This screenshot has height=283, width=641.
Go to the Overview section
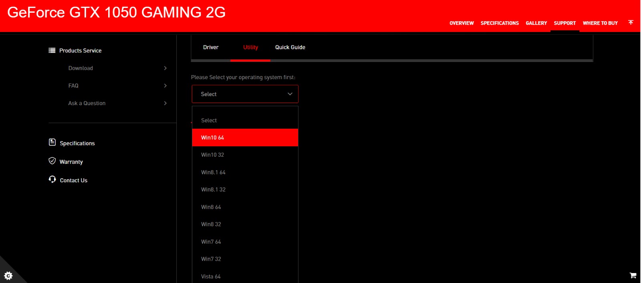(462, 23)
